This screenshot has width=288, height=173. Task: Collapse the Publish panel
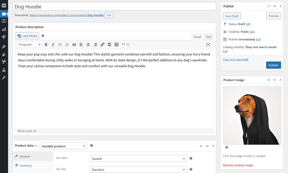pyautogui.click(x=281, y=6)
